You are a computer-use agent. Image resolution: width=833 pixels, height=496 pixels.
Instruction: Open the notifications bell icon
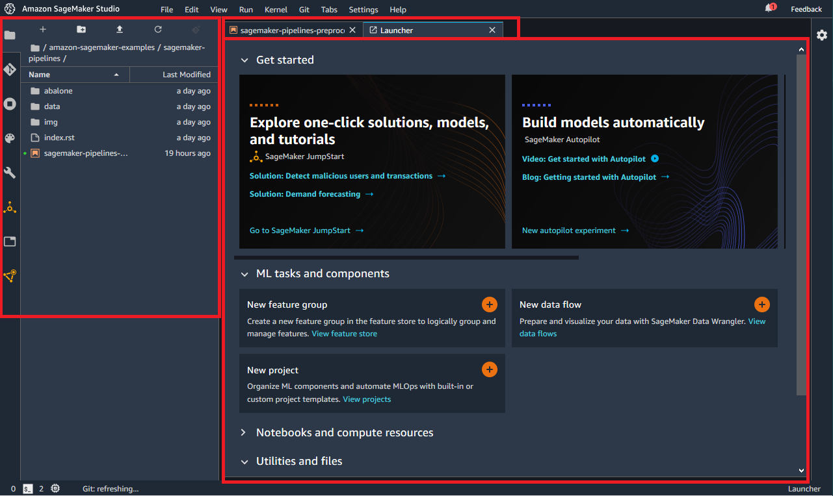[770, 8]
